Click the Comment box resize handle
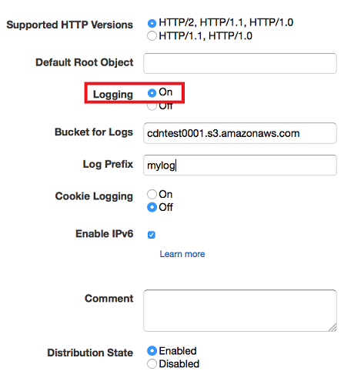 click(333, 328)
